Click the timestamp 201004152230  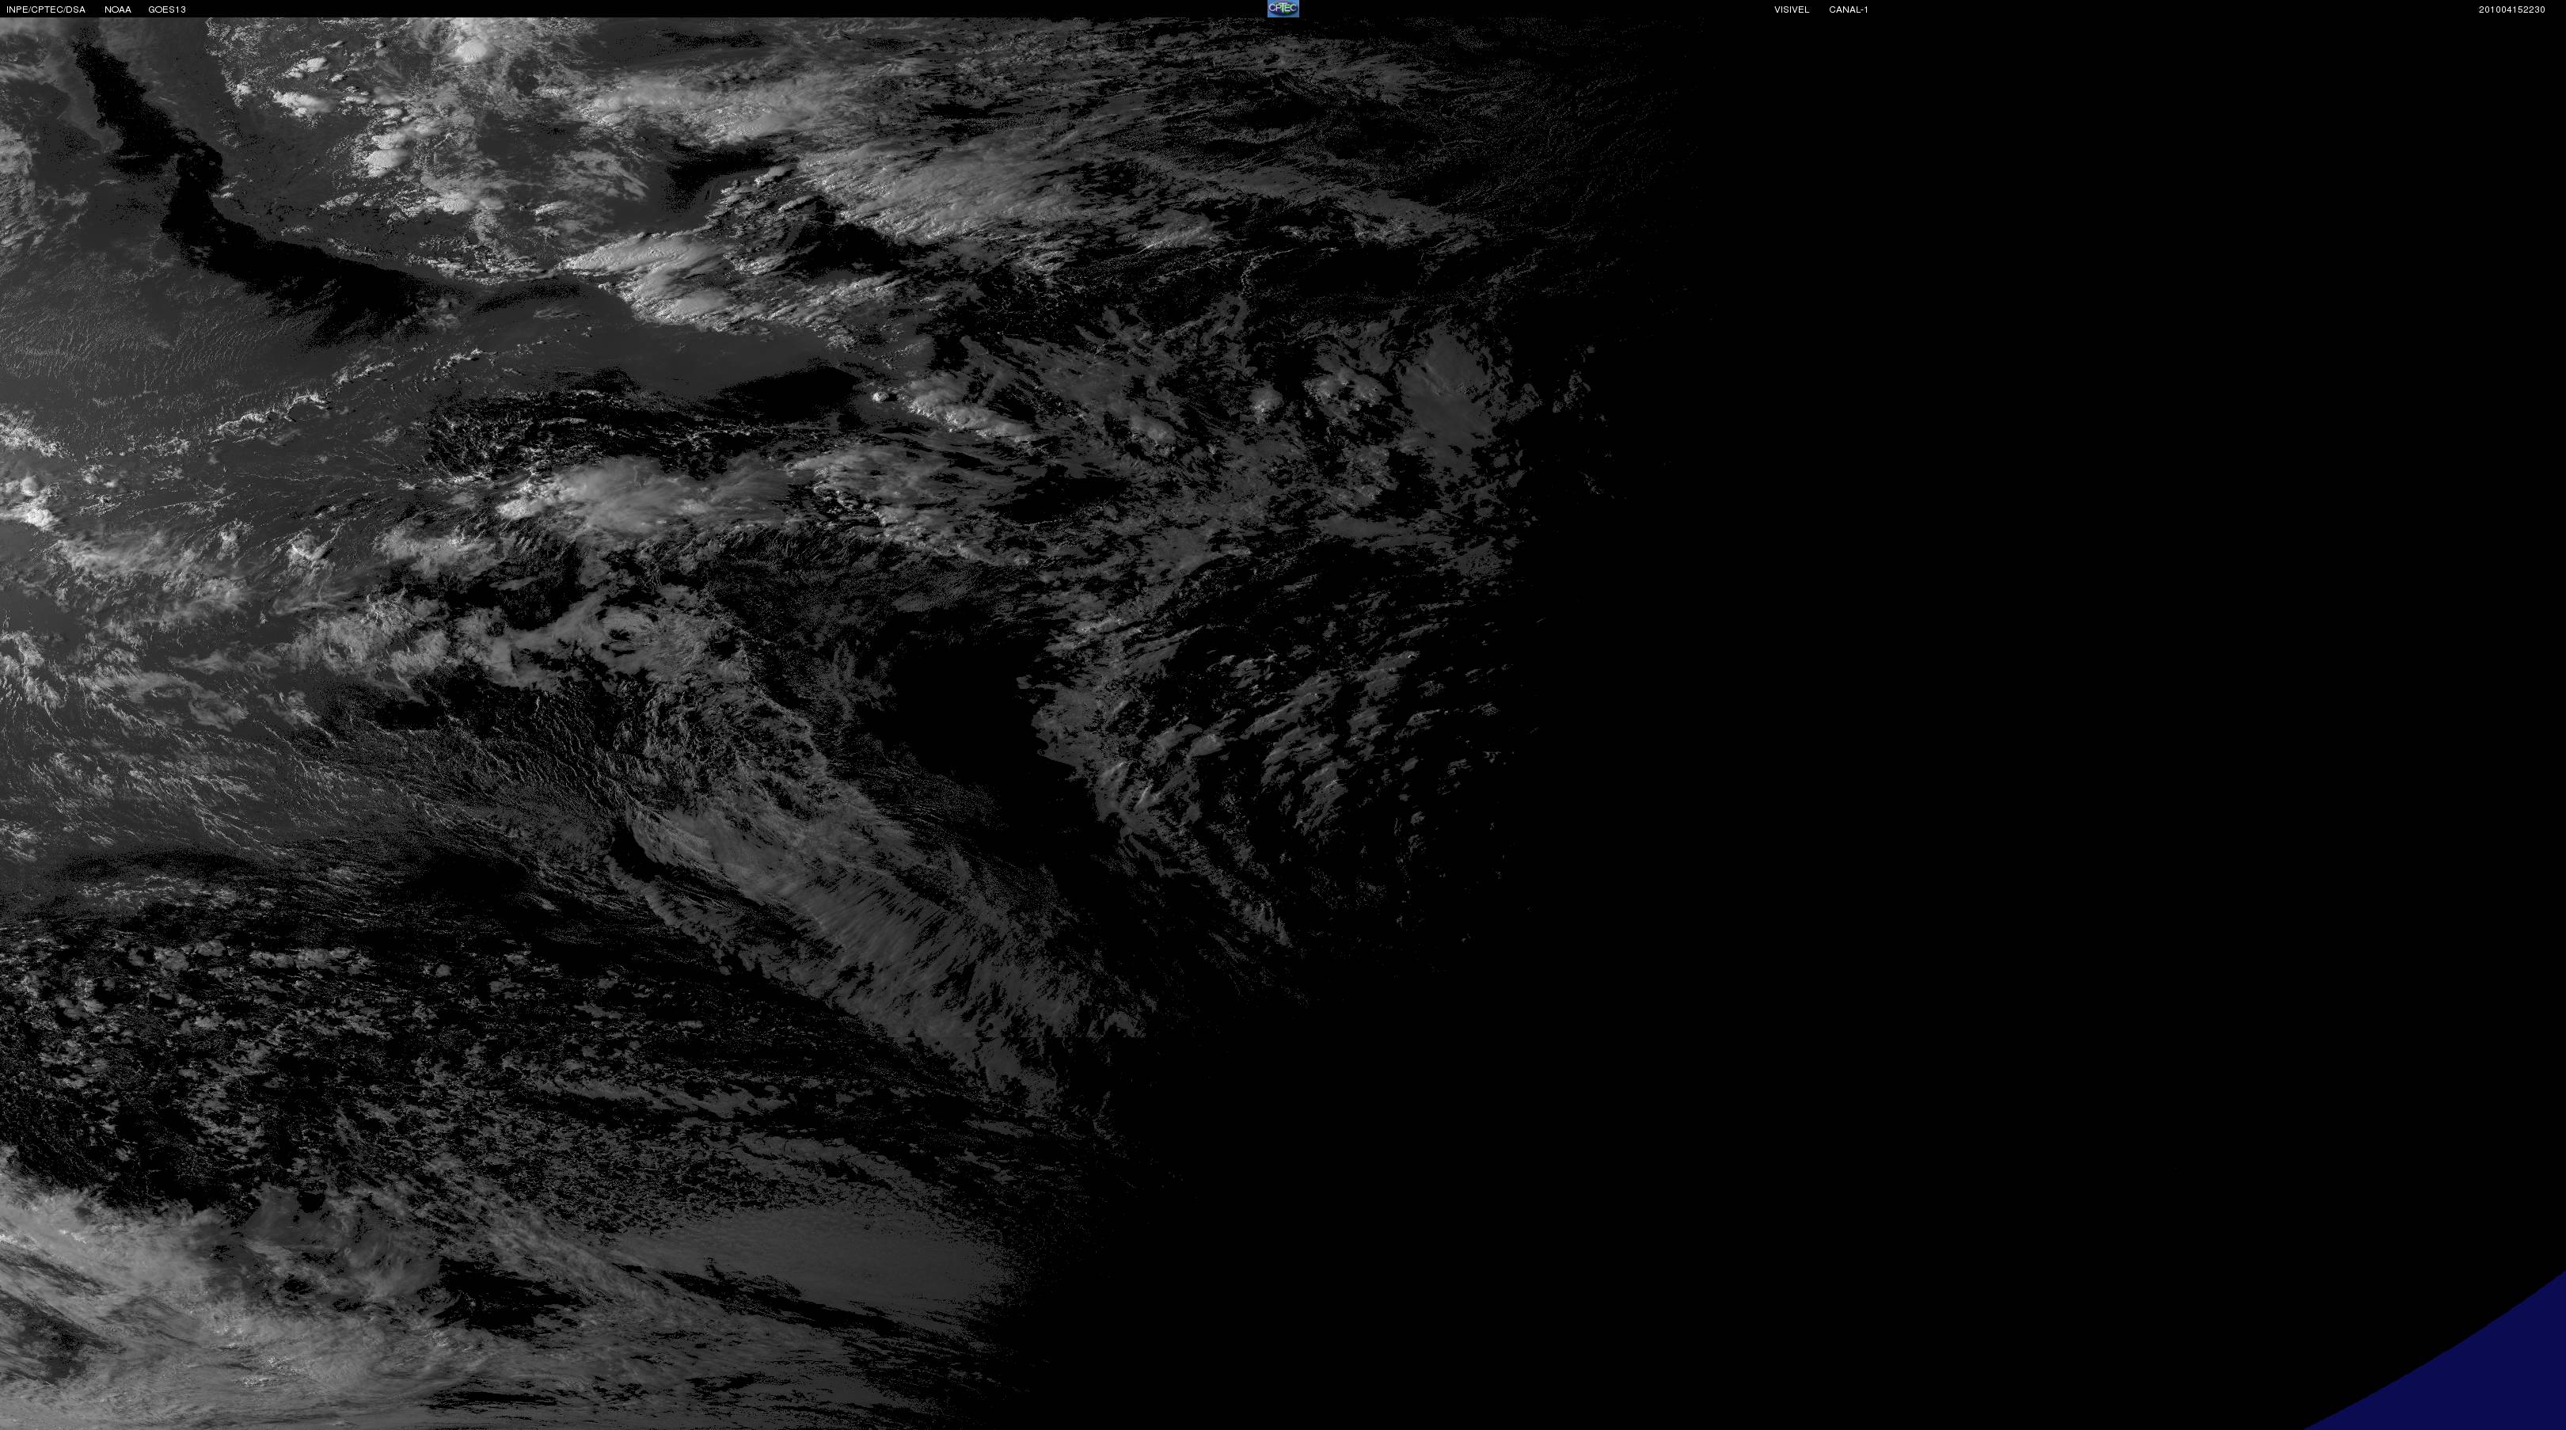2512,10
